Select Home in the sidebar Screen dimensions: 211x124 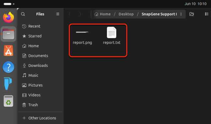coord(40,46)
